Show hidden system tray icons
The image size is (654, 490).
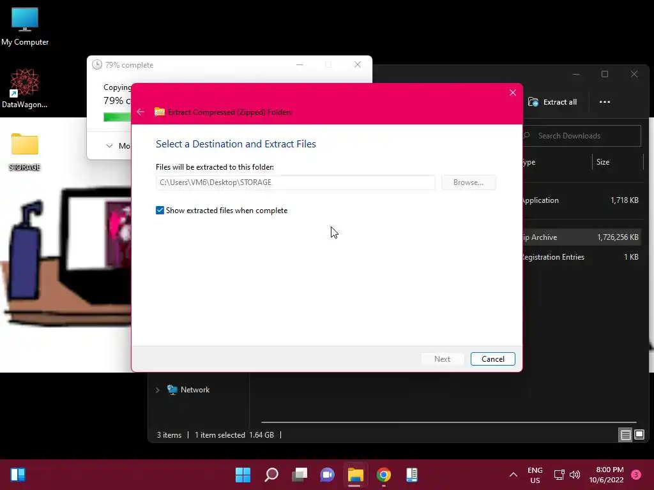point(513,475)
